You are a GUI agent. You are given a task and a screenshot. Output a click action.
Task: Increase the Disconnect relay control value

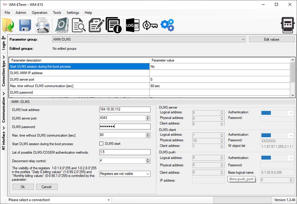click(x=148, y=160)
